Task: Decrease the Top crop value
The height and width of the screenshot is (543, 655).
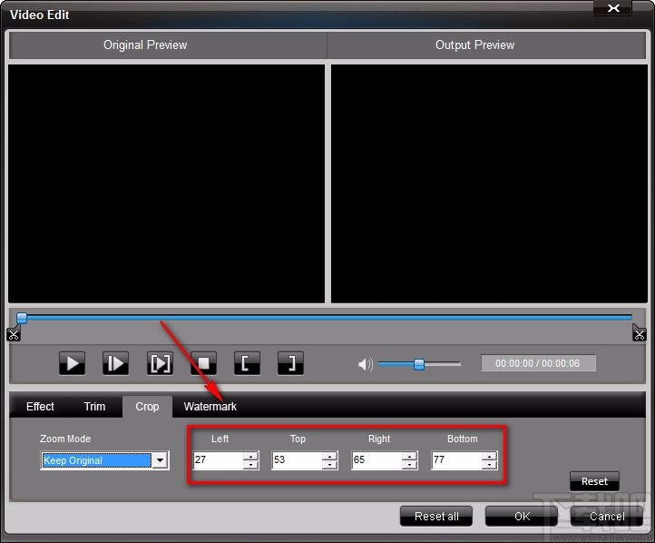Action: [x=329, y=465]
